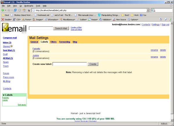This screenshot has height=126, width=174.
Task: Open the File menu
Action: pos(3,6)
